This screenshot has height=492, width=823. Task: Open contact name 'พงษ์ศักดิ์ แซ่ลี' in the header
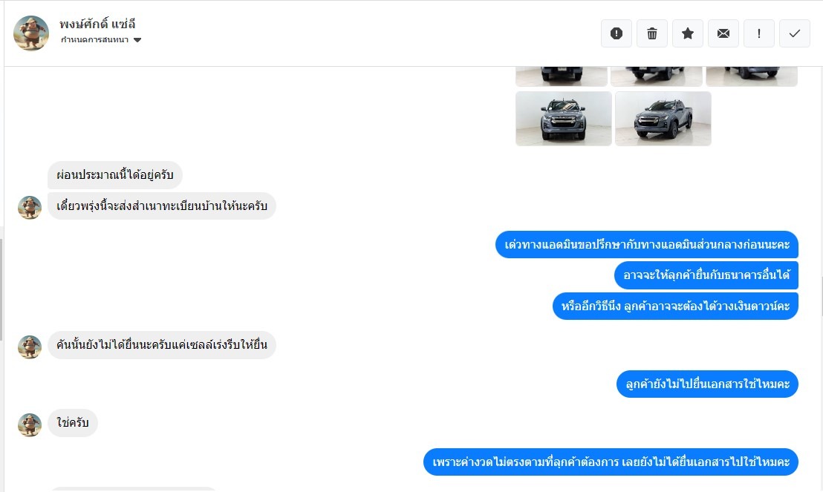click(x=97, y=24)
